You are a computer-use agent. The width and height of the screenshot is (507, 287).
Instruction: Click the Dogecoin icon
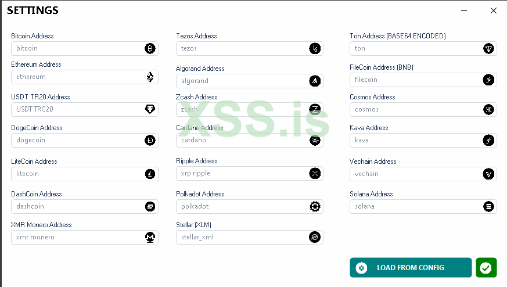point(150,140)
